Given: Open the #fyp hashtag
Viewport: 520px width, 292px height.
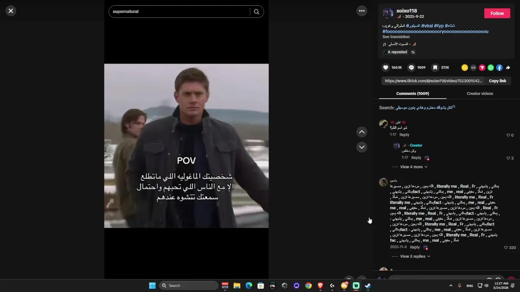Looking at the screenshot, I should (439, 26).
